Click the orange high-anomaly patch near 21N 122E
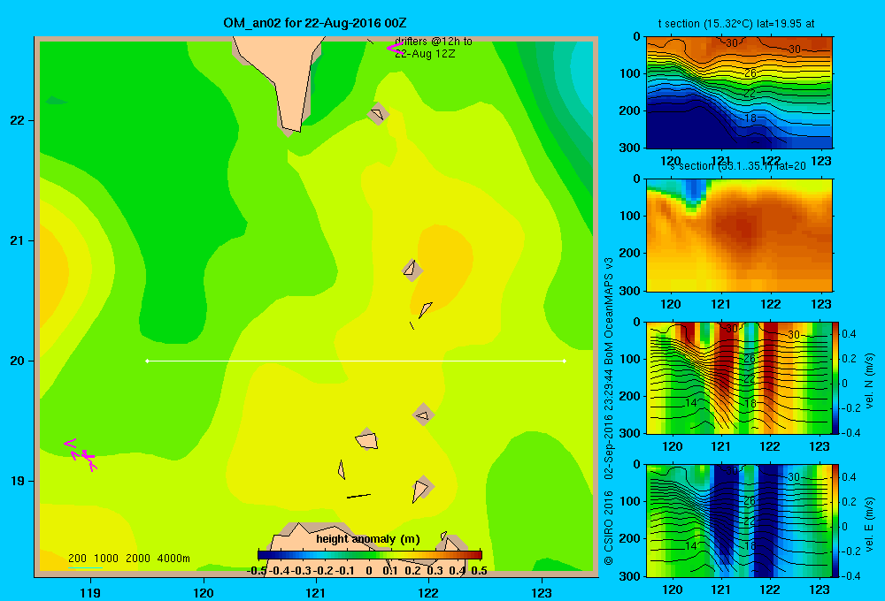The image size is (885, 601). (x=443, y=265)
